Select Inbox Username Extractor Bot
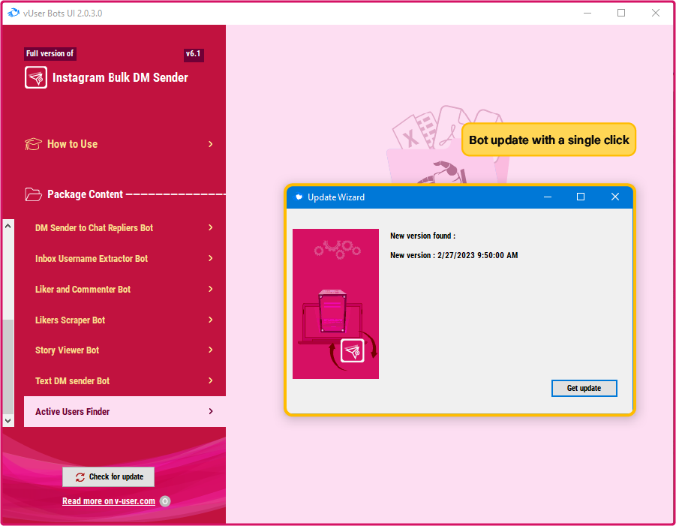The height and width of the screenshot is (526, 676). pyautogui.click(x=125, y=258)
